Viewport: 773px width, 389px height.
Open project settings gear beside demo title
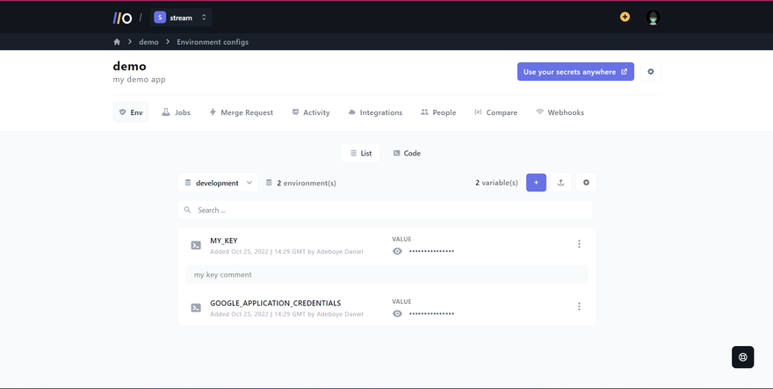pyautogui.click(x=651, y=72)
